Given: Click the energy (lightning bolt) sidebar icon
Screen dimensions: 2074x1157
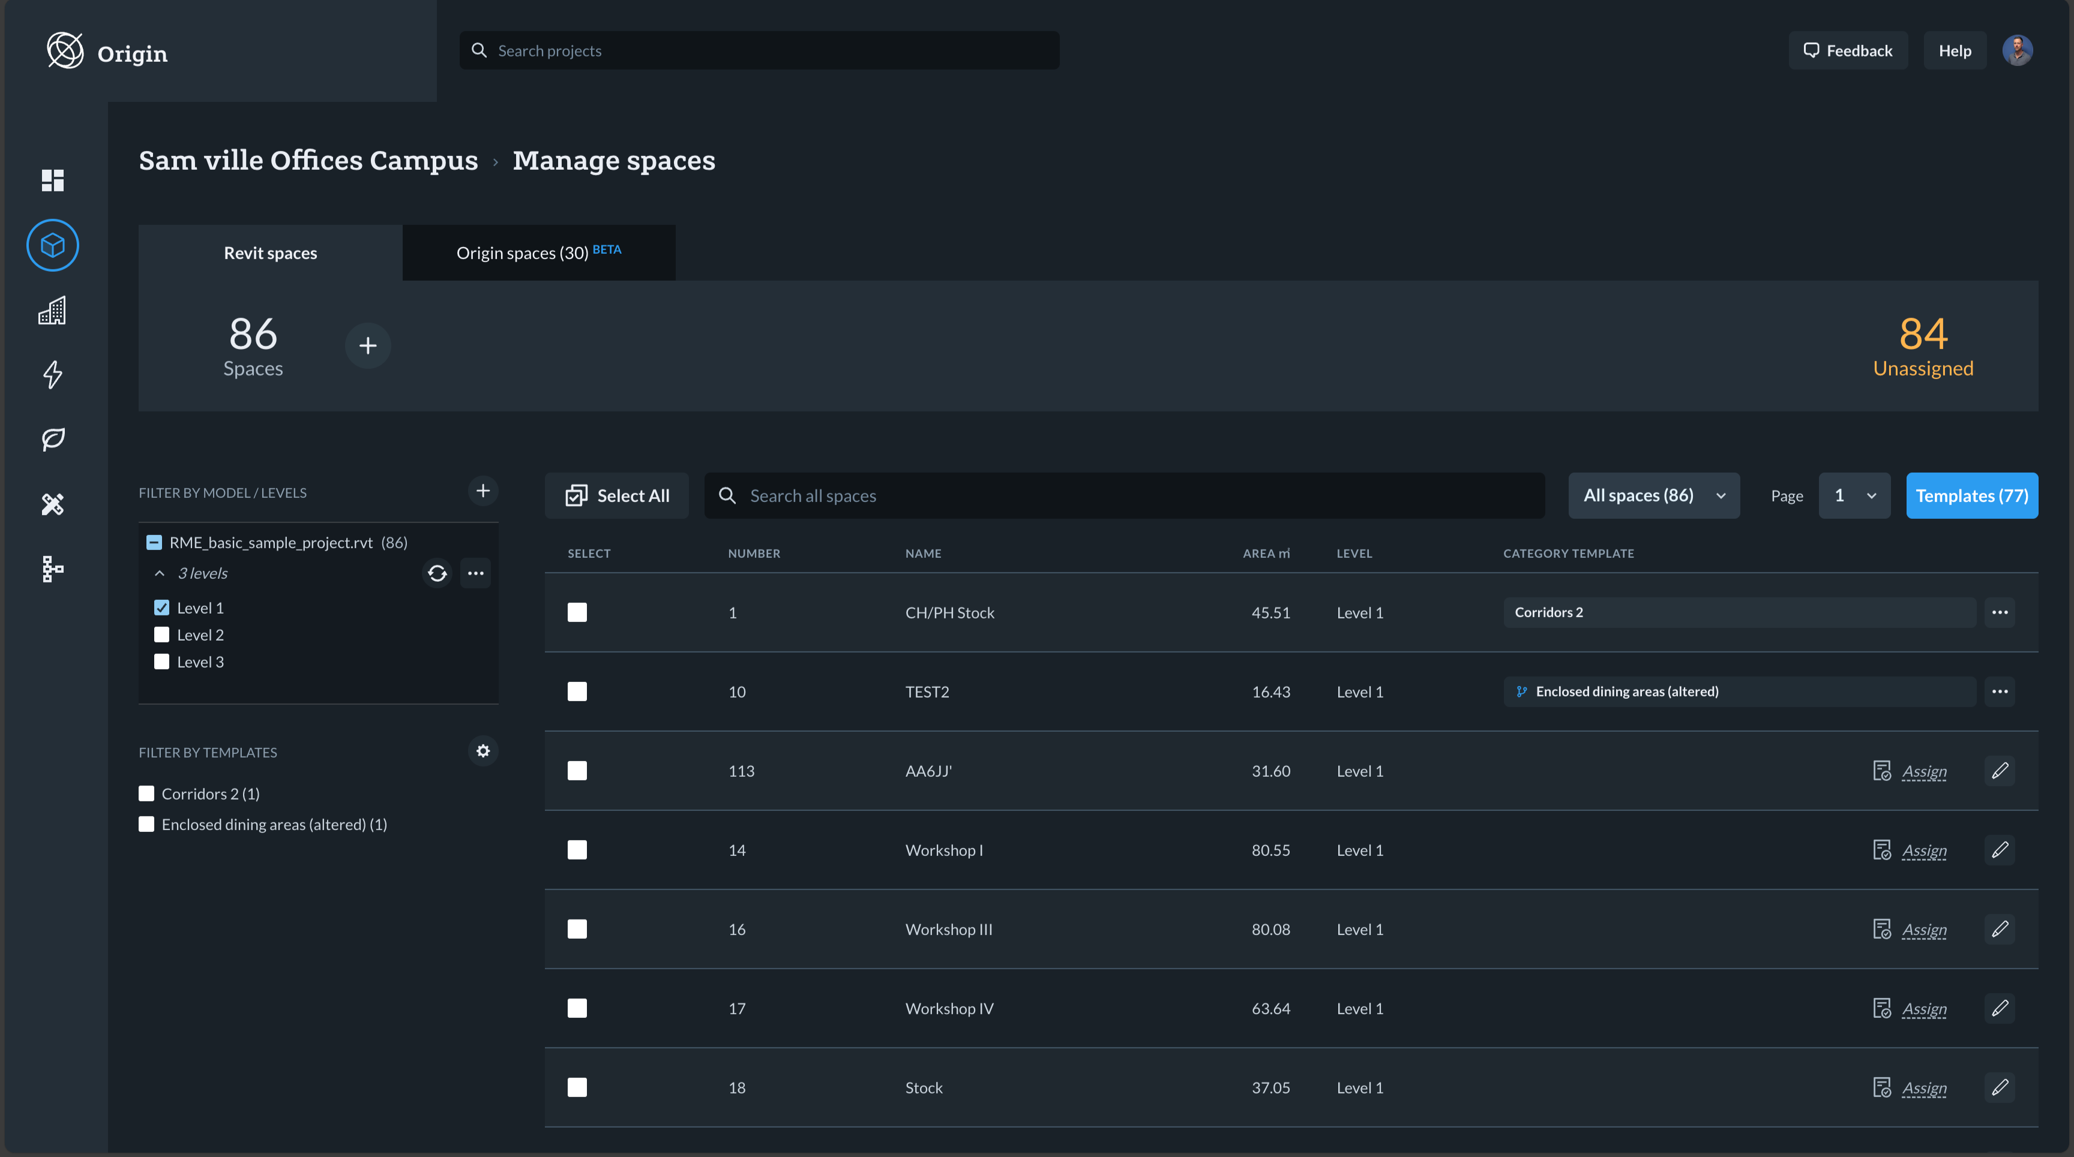Looking at the screenshot, I should coord(52,375).
